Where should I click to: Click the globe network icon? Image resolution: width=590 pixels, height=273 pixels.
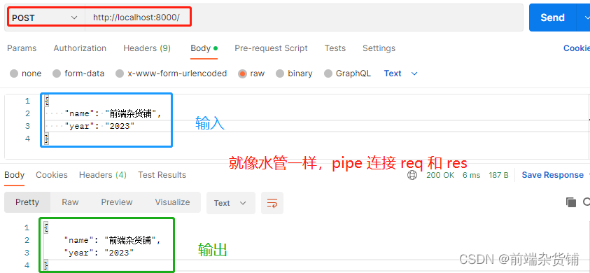tap(412, 175)
